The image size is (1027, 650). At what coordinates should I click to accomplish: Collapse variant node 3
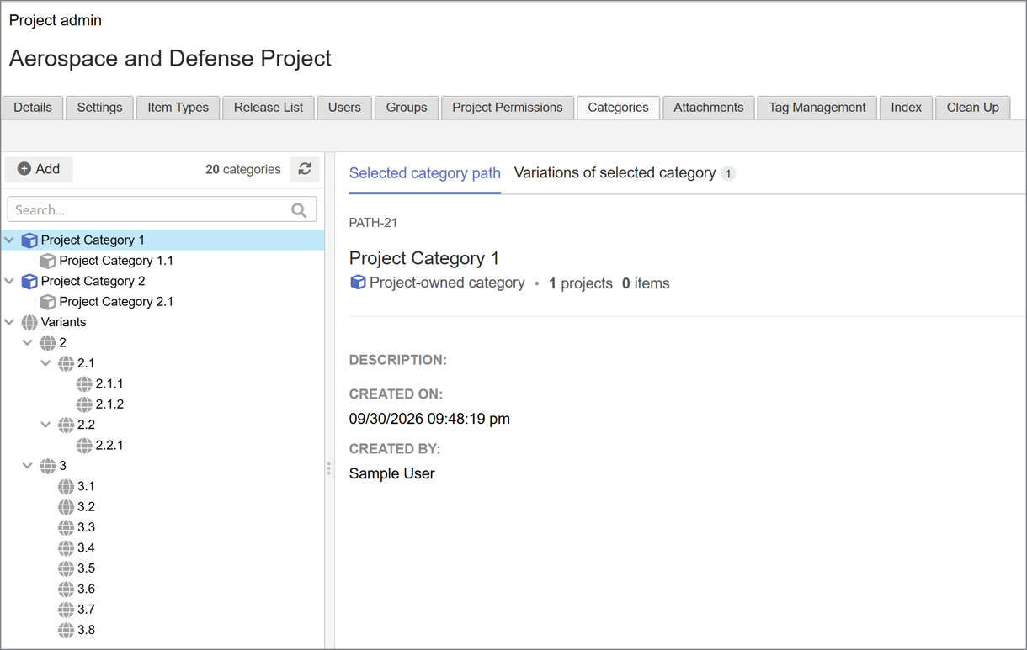(x=28, y=466)
